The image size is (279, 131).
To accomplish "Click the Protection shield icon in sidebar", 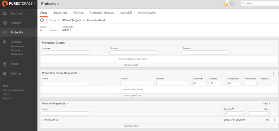I will click(5, 33).
